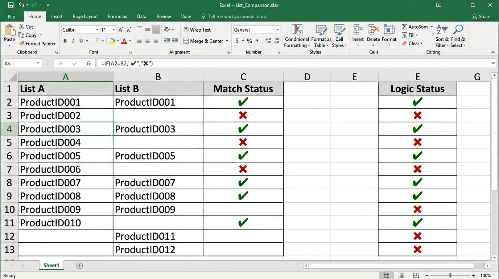The height and width of the screenshot is (279, 499).
Task: Toggle Italic formatting
Action: point(73,41)
